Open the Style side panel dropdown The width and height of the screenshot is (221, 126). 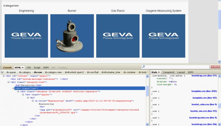click(x=160, y=72)
